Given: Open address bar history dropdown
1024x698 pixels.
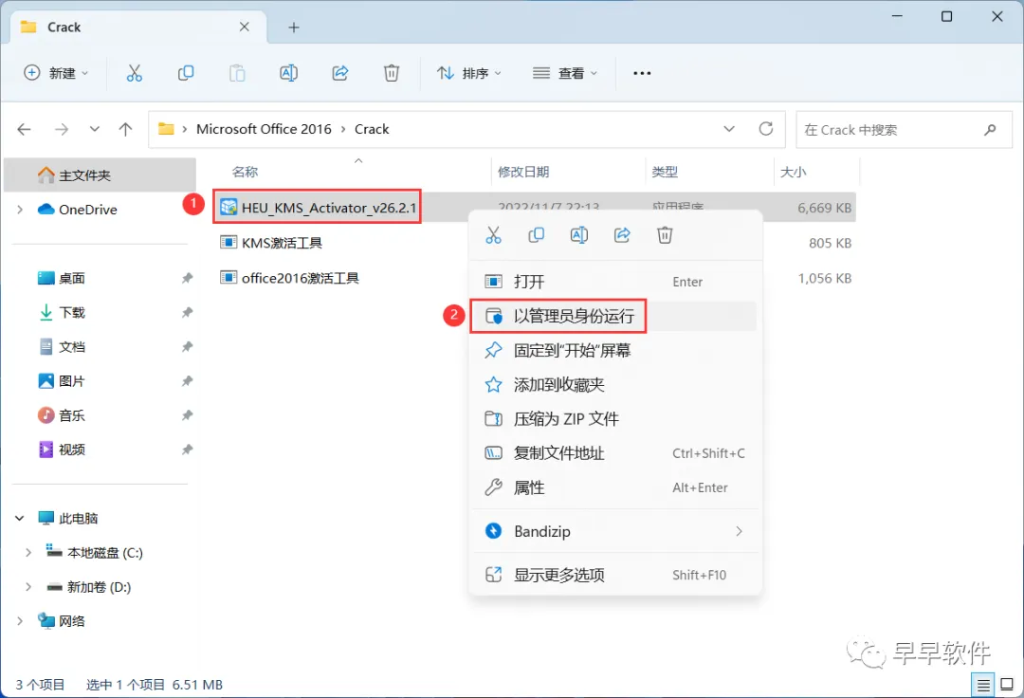Looking at the screenshot, I should click(729, 129).
